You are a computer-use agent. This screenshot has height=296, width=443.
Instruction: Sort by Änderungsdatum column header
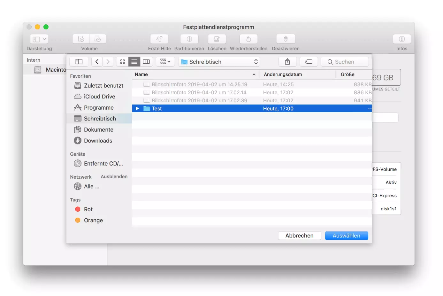click(x=298, y=74)
